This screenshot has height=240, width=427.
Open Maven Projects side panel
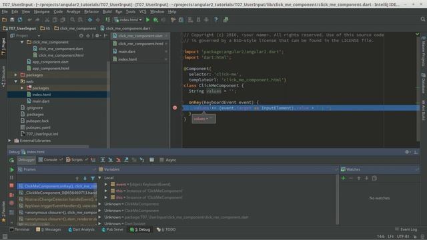(x=424, y=52)
